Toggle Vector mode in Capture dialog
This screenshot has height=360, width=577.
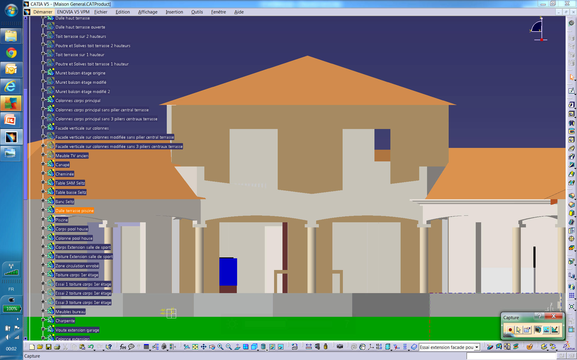pyautogui.click(x=555, y=330)
